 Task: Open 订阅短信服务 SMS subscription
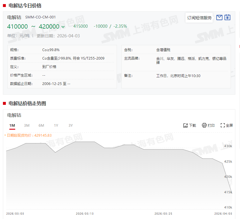(x=199, y=18)
